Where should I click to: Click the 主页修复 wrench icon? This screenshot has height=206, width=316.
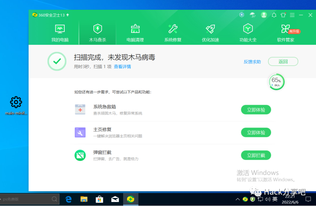pos(80,132)
